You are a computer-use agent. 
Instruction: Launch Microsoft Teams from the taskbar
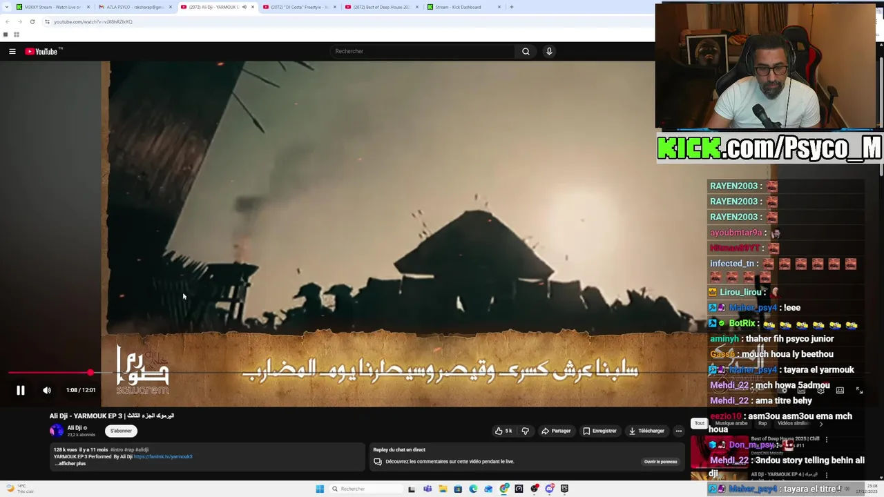[427, 489]
